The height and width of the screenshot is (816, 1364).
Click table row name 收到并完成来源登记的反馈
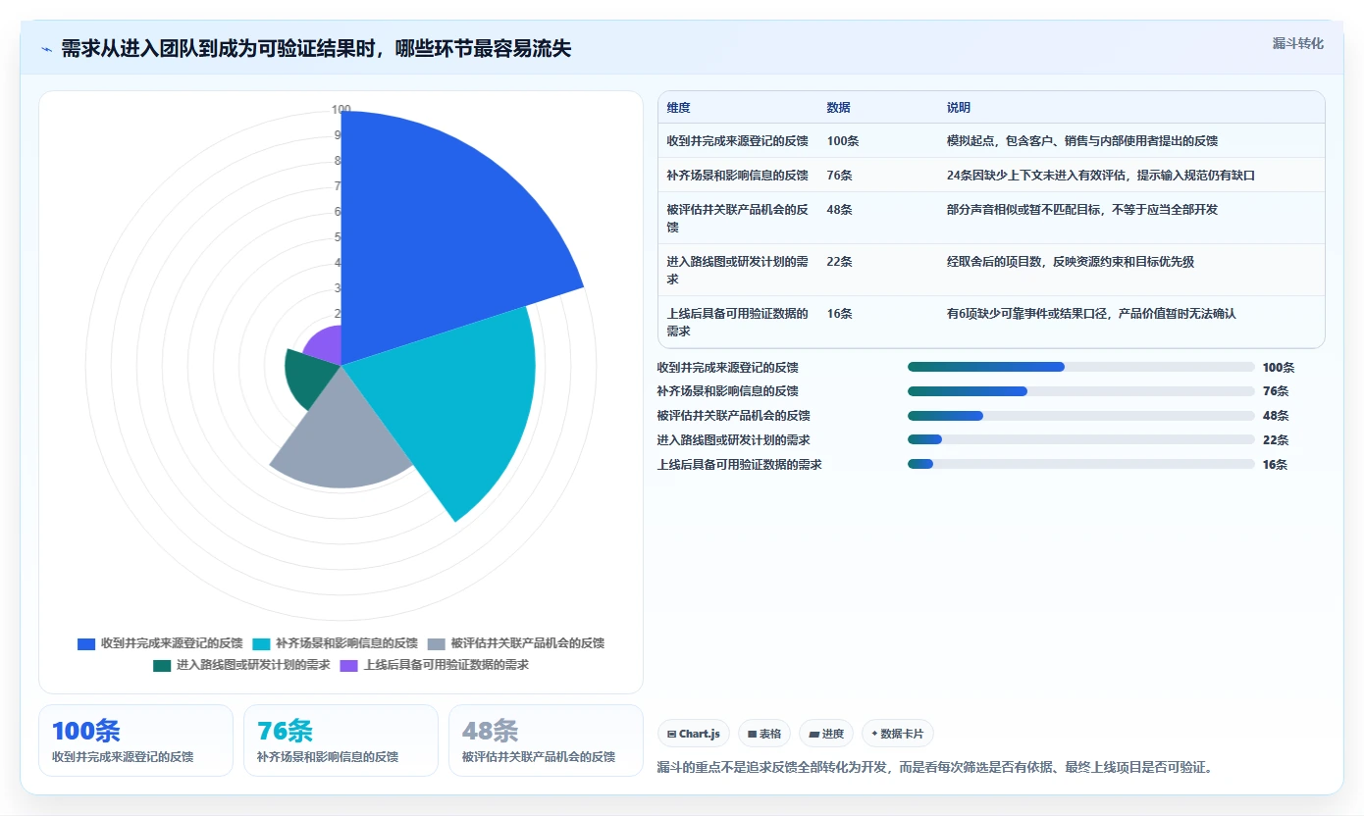tap(738, 141)
